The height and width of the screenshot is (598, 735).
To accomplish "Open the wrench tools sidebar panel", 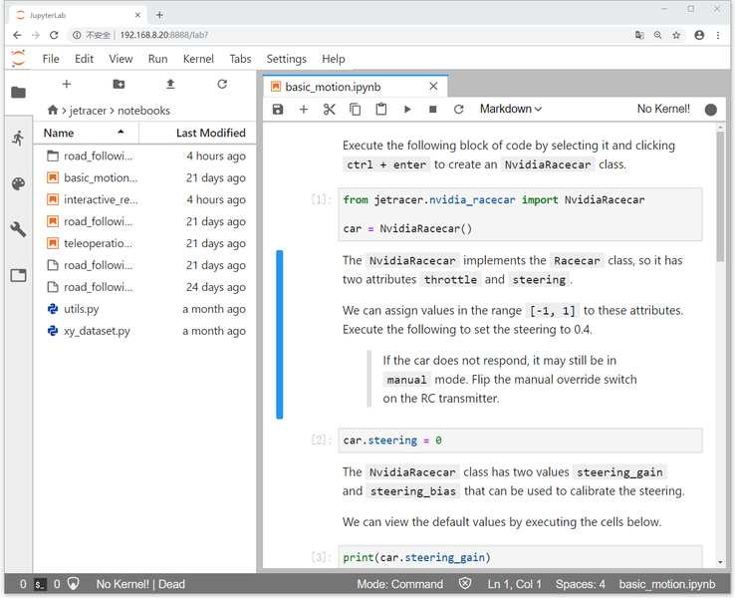I will click(18, 229).
